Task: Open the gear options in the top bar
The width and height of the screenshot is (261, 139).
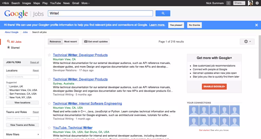Action: click(257, 3)
